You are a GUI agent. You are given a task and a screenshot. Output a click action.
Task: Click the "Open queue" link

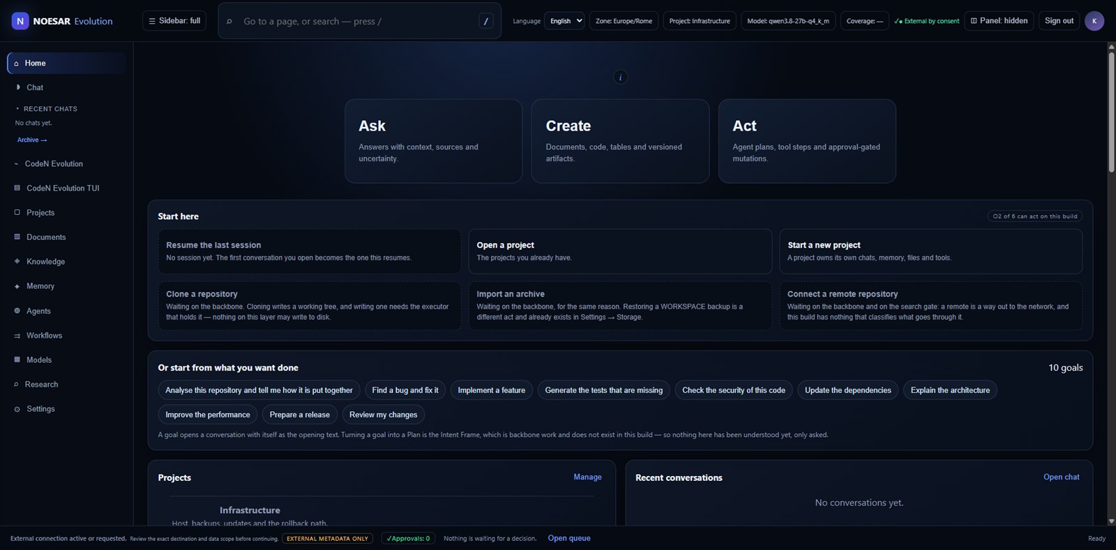569,538
